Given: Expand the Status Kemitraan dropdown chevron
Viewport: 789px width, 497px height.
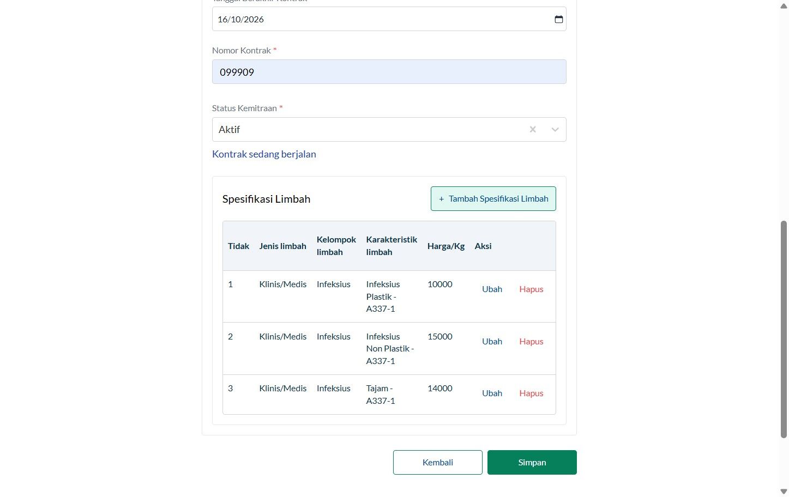Looking at the screenshot, I should click(x=555, y=130).
